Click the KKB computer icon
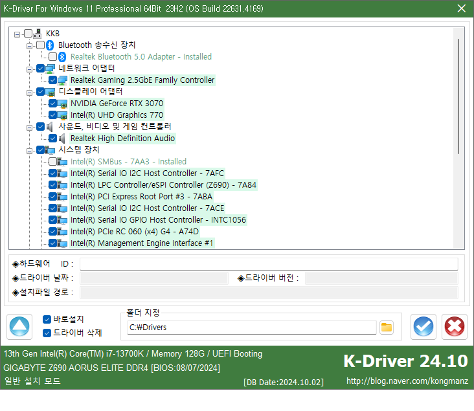 [38, 33]
